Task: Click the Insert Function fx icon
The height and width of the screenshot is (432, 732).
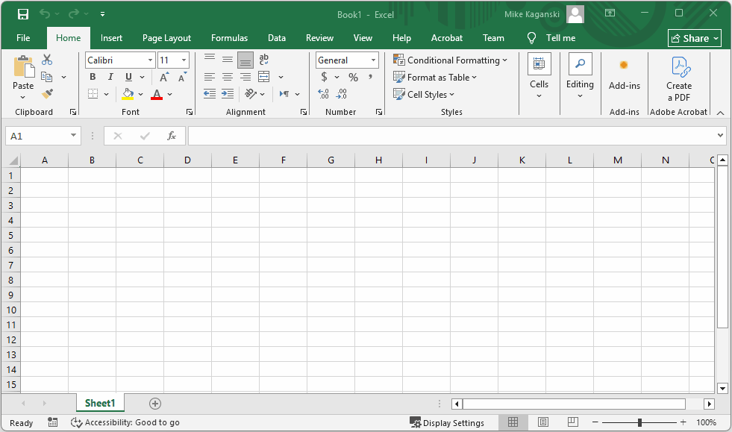Action: point(172,136)
